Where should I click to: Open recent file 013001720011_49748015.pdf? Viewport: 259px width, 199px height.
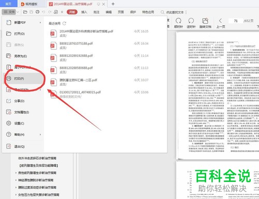tap(99, 94)
